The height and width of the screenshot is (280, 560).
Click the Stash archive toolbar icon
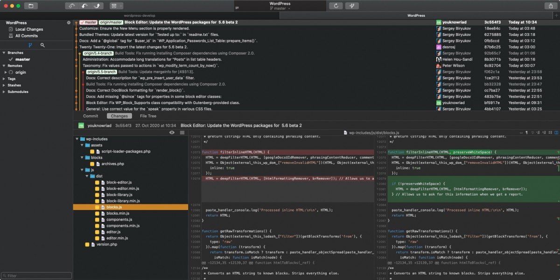click(113, 6)
